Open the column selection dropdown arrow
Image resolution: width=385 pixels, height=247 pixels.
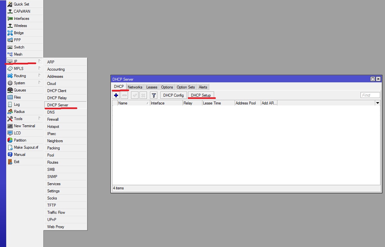point(378,103)
